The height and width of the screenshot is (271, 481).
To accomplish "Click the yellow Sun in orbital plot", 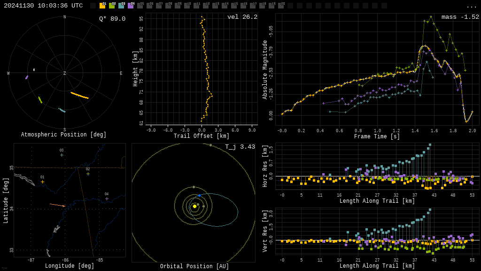I will tap(194, 206).
